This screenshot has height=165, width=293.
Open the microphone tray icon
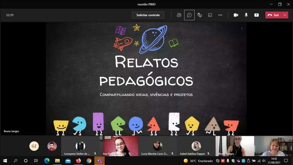[228, 161]
